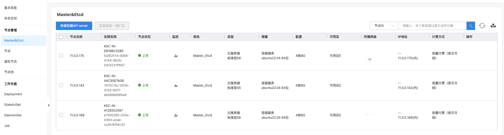The width and height of the screenshot is (504, 135).
Task: Click the download export icon
Action: coord(493,26)
